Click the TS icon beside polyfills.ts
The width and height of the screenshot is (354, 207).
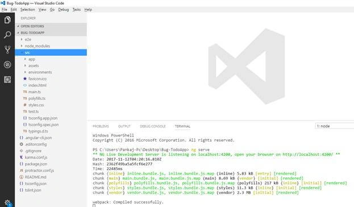(25, 98)
